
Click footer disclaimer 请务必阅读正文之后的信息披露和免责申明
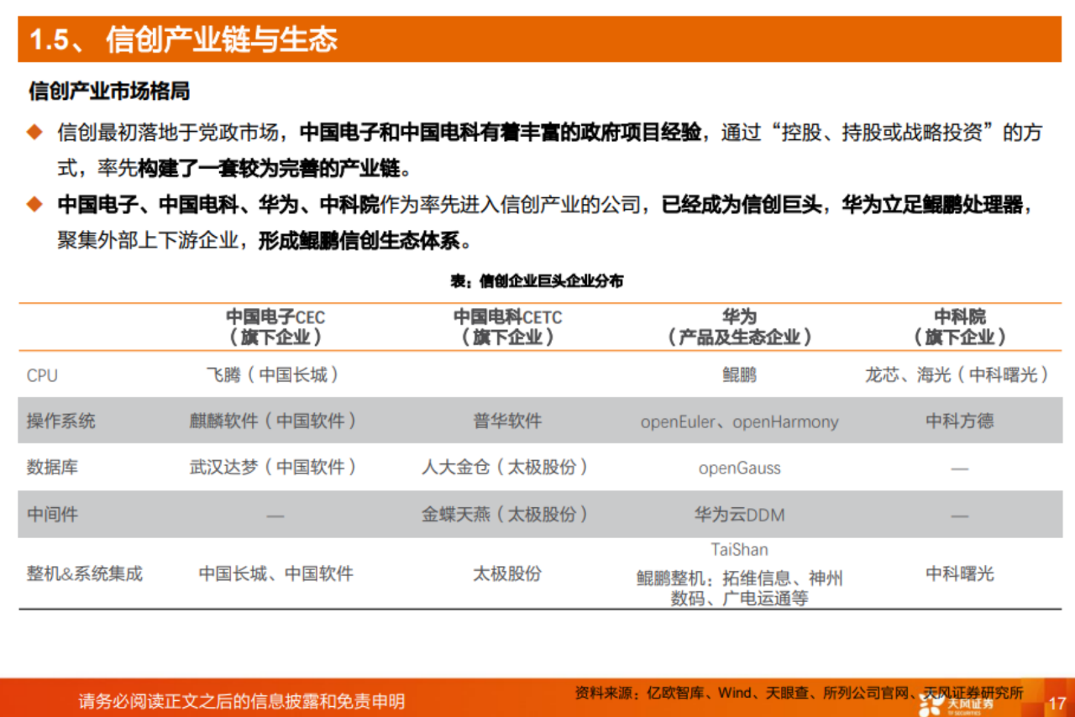pyautogui.click(x=242, y=701)
